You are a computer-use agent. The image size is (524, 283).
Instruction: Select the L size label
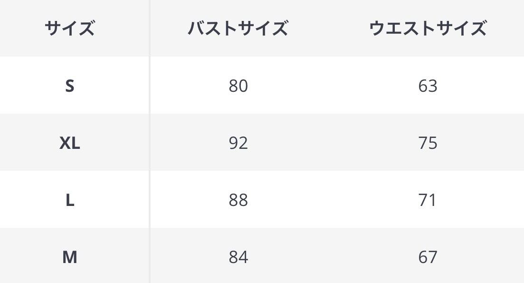pyautogui.click(x=70, y=200)
